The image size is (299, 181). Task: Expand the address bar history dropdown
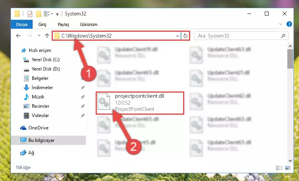point(177,36)
